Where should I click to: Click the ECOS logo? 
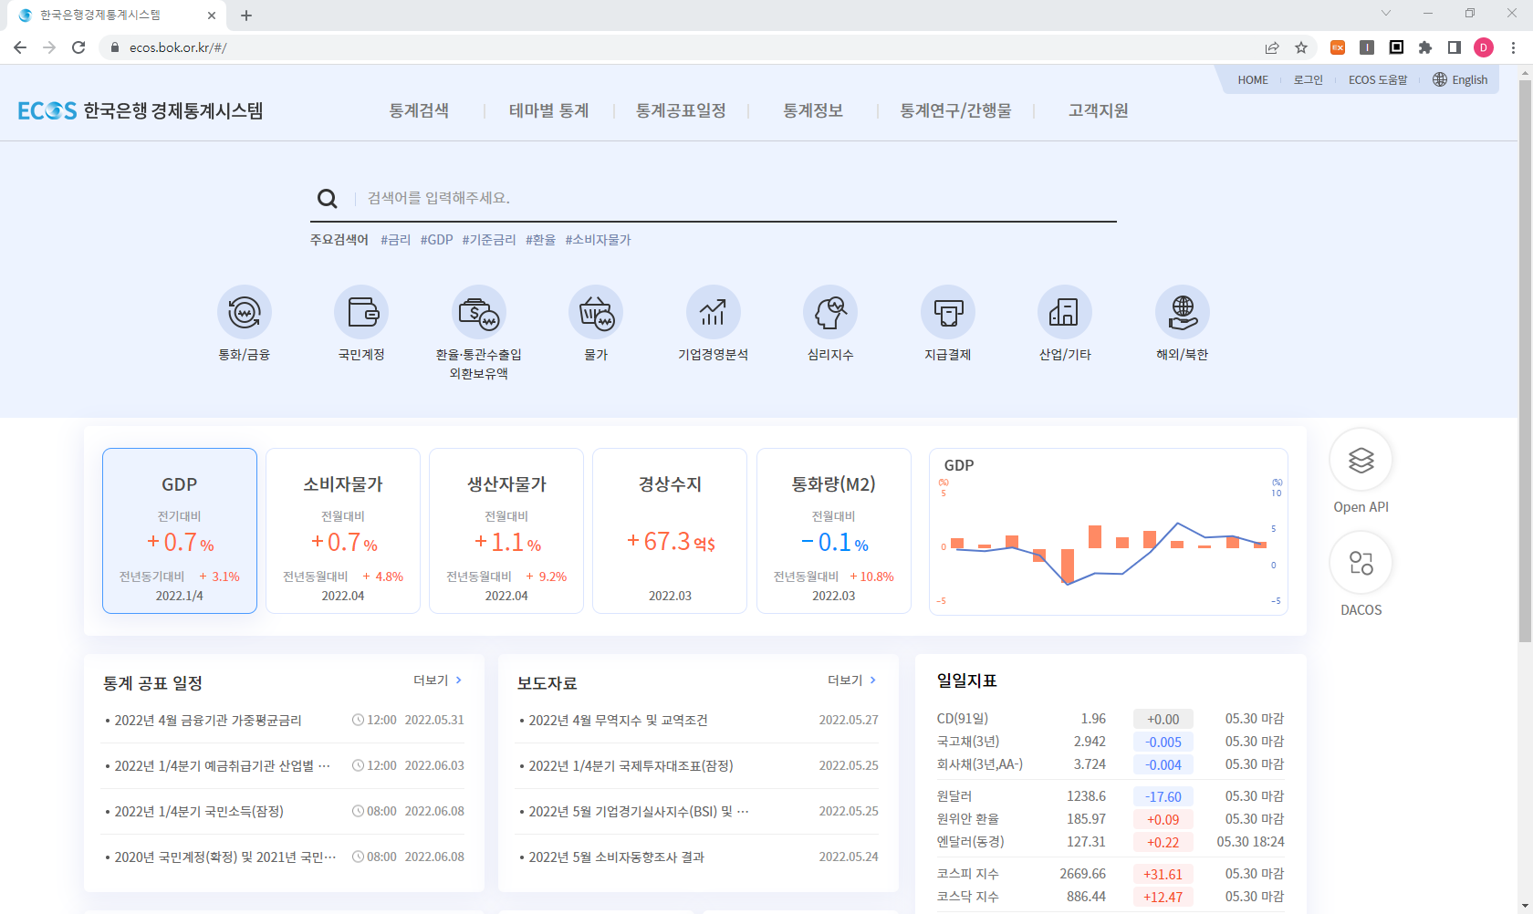coord(141,110)
